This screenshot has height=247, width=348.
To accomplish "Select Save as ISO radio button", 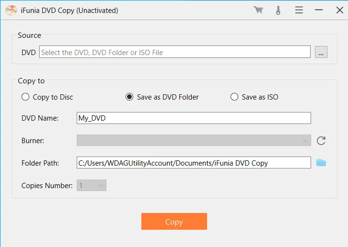I will click(234, 97).
